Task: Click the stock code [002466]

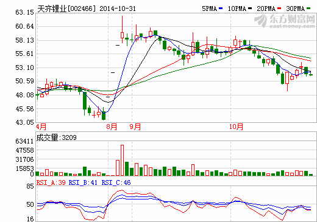Action: coord(81,9)
